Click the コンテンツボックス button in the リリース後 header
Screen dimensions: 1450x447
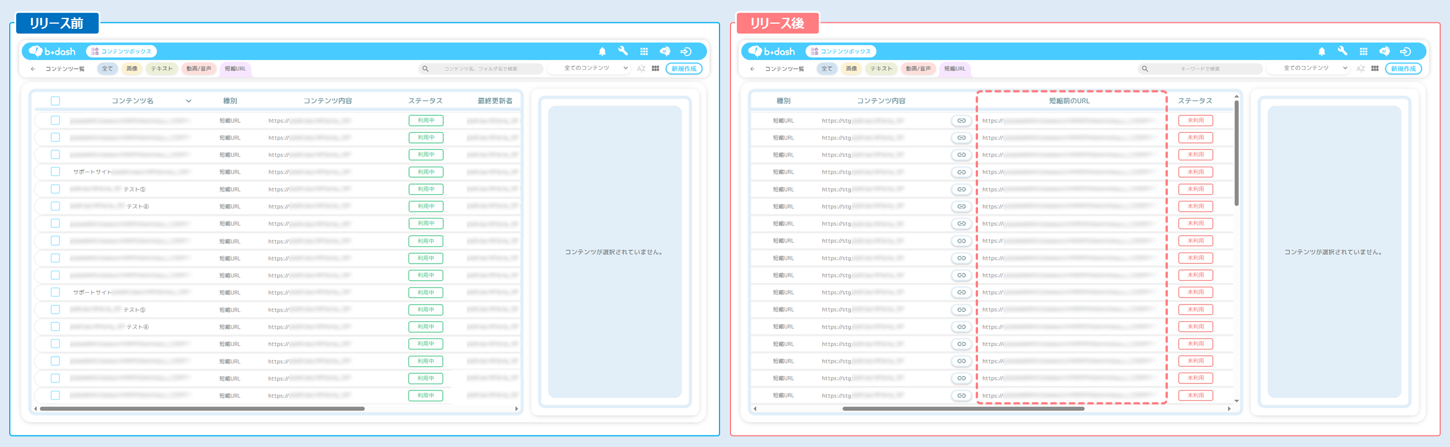pyautogui.click(x=840, y=51)
